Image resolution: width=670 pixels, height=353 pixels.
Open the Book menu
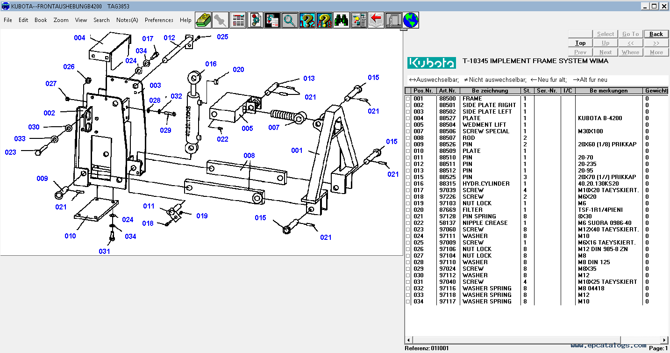point(41,20)
